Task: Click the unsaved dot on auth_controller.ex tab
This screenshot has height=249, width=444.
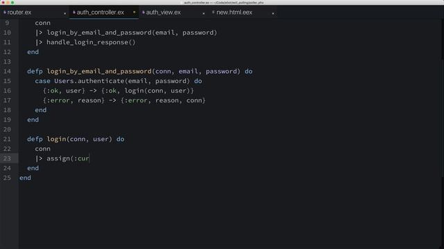Action: click(134, 12)
